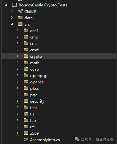Collapse the src folder
117x144 pixels.
[x=12, y=24]
